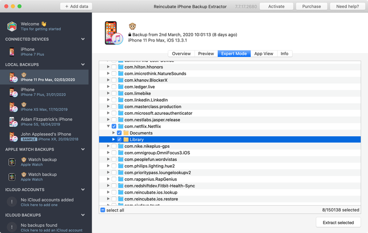Check the com.khanov.BlockerX checkbox
Viewport: 368px width, 233px height.
click(x=114, y=80)
